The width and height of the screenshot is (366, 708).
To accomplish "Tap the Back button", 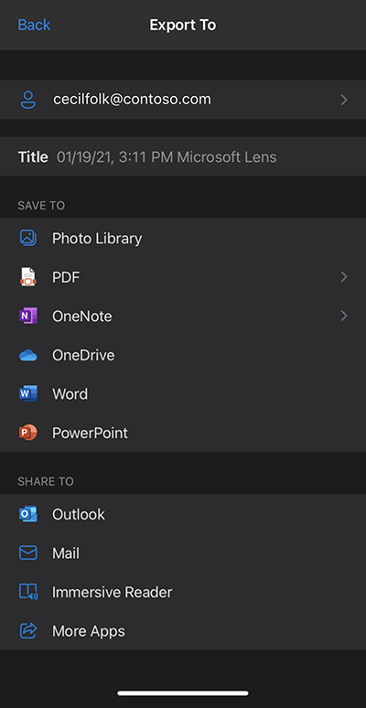I will [x=34, y=25].
